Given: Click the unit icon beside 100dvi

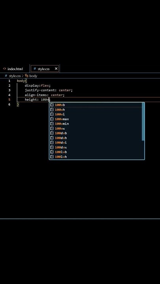Looking at the screenshot, I should point(52,142).
